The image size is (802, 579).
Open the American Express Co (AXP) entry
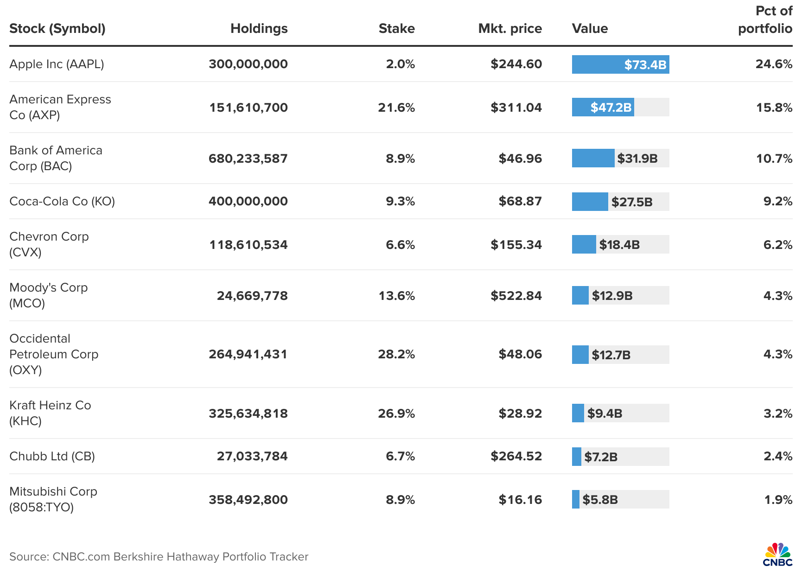[60, 107]
